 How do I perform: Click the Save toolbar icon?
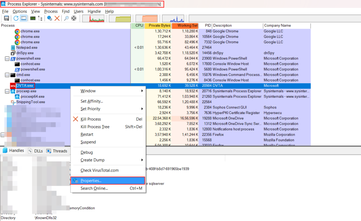coord(6,18)
